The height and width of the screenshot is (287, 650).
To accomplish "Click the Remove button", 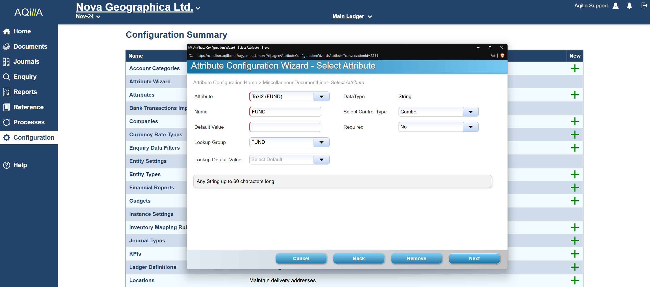I will point(416,258).
